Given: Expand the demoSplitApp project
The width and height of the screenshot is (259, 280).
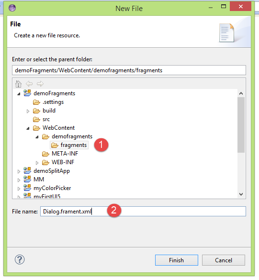Looking at the screenshot, I should (x=19, y=171).
